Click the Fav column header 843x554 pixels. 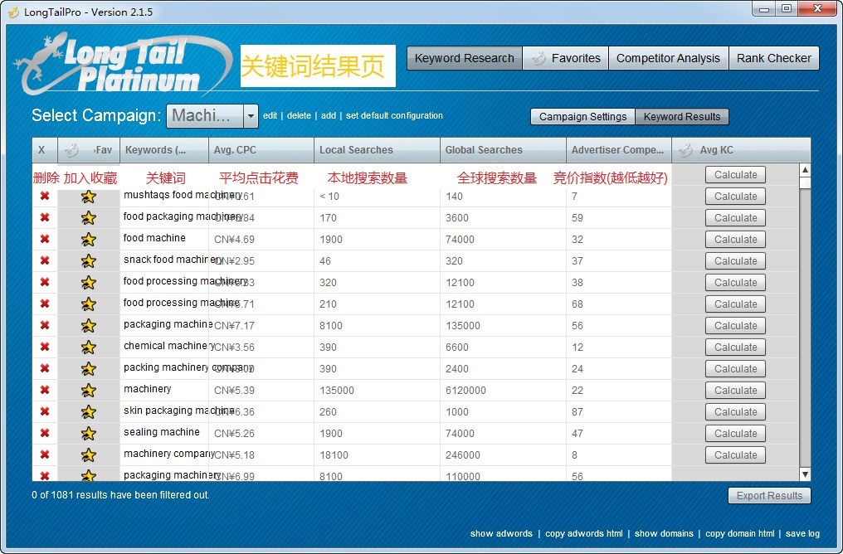tap(89, 150)
